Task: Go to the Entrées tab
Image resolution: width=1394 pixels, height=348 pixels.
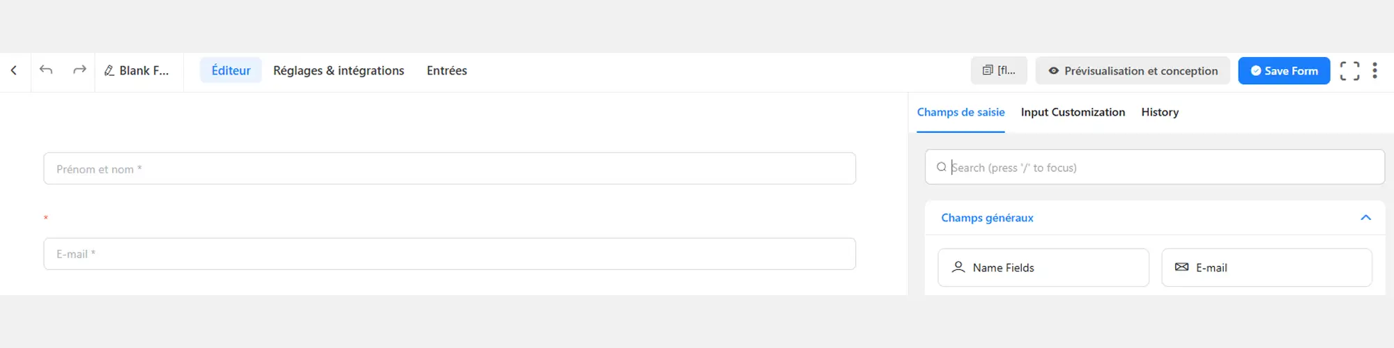Action: pyautogui.click(x=447, y=70)
